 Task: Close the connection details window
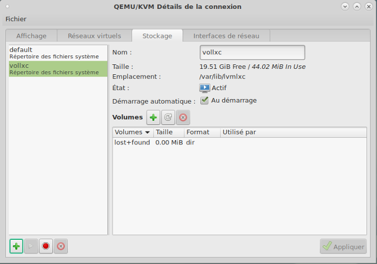[x=369, y=6]
